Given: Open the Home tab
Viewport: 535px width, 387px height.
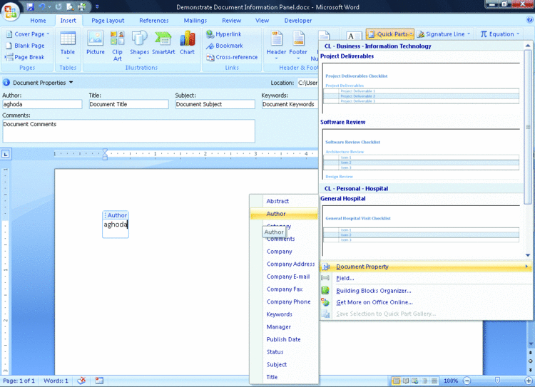Looking at the screenshot, I should (x=38, y=21).
